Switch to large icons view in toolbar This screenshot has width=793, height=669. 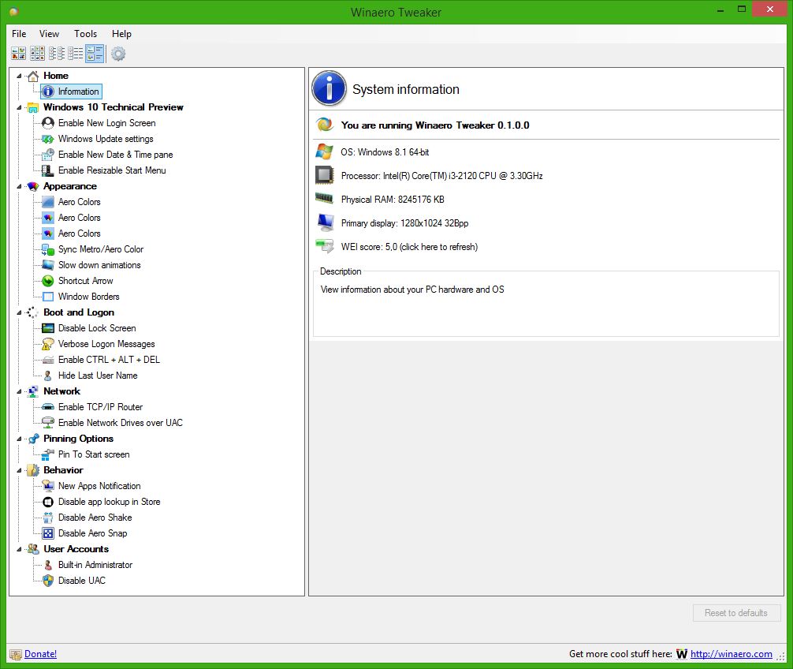click(19, 54)
